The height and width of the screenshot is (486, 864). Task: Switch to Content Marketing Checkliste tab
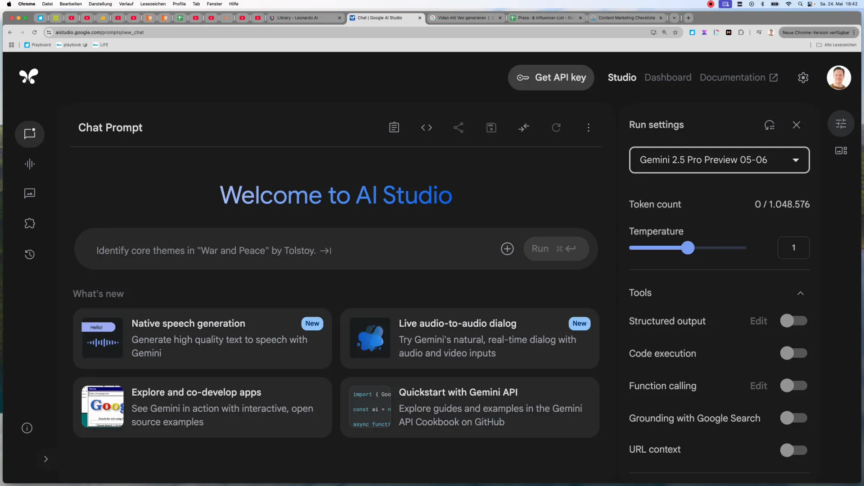[x=626, y=18]
